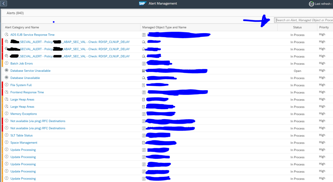Click the back navigation arrow at top left
Screen dimensions: 333x182
tap(4, 4)
